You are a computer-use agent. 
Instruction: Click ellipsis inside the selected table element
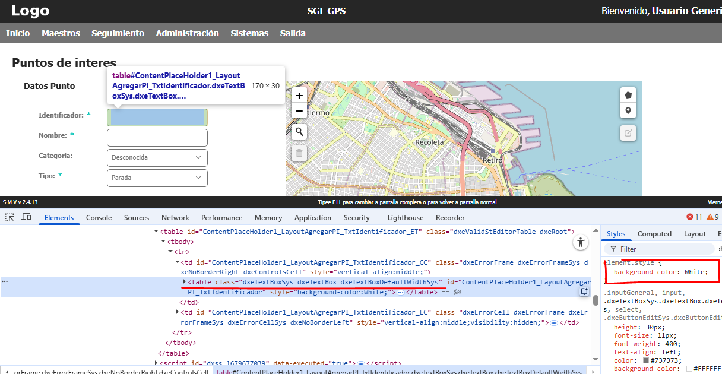click(x=401, y=292)
